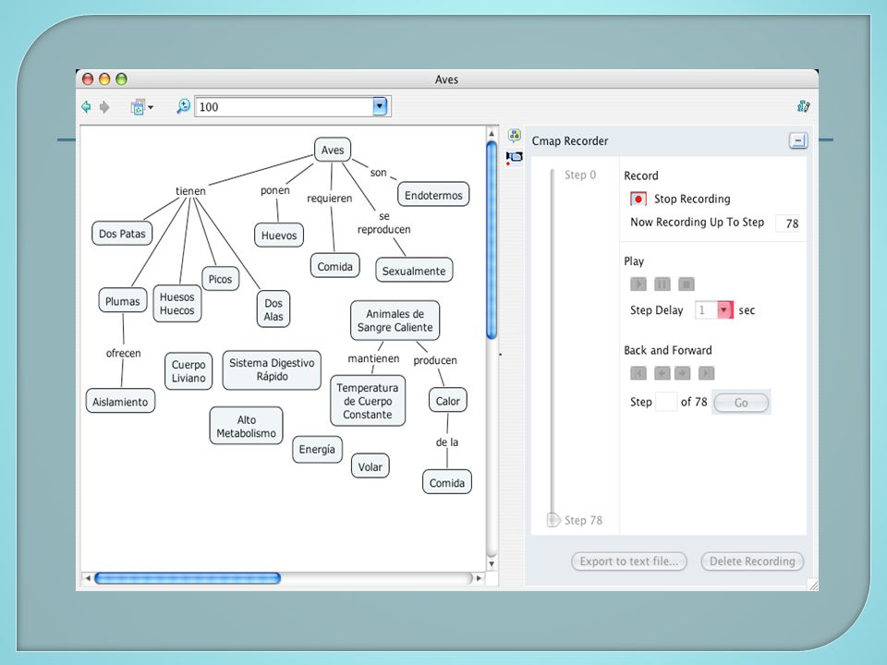Select the Sexualmente concept node
887x665 pixels.
coord(414,271)
